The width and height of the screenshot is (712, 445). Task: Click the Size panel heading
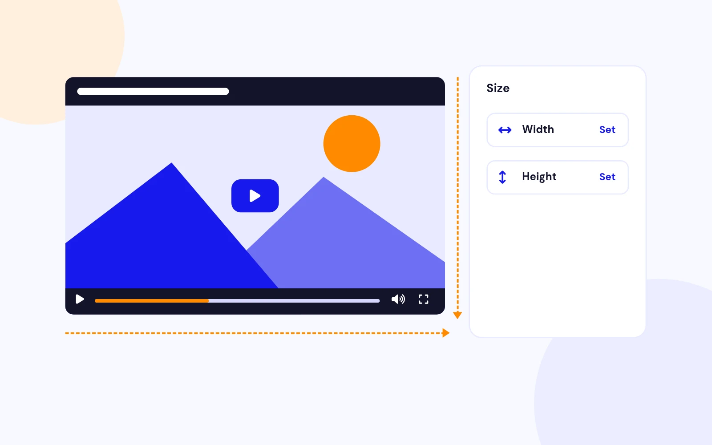point(498,88)
